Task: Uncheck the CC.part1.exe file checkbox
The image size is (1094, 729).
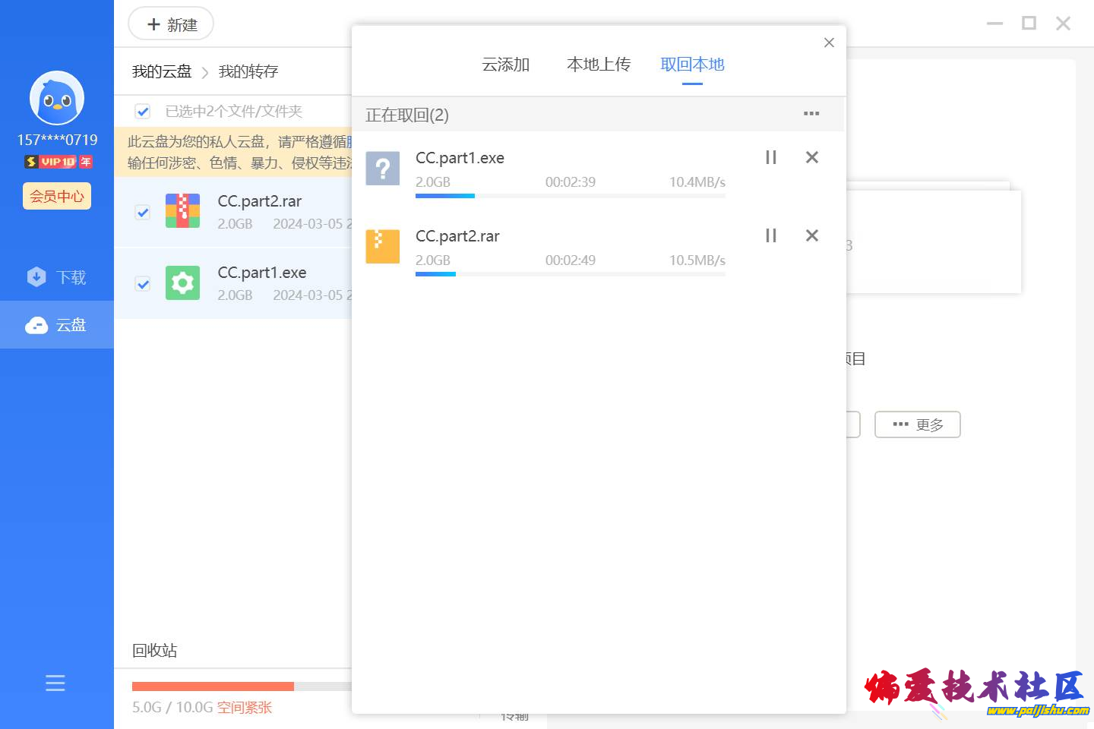Action: coord(142,284)
